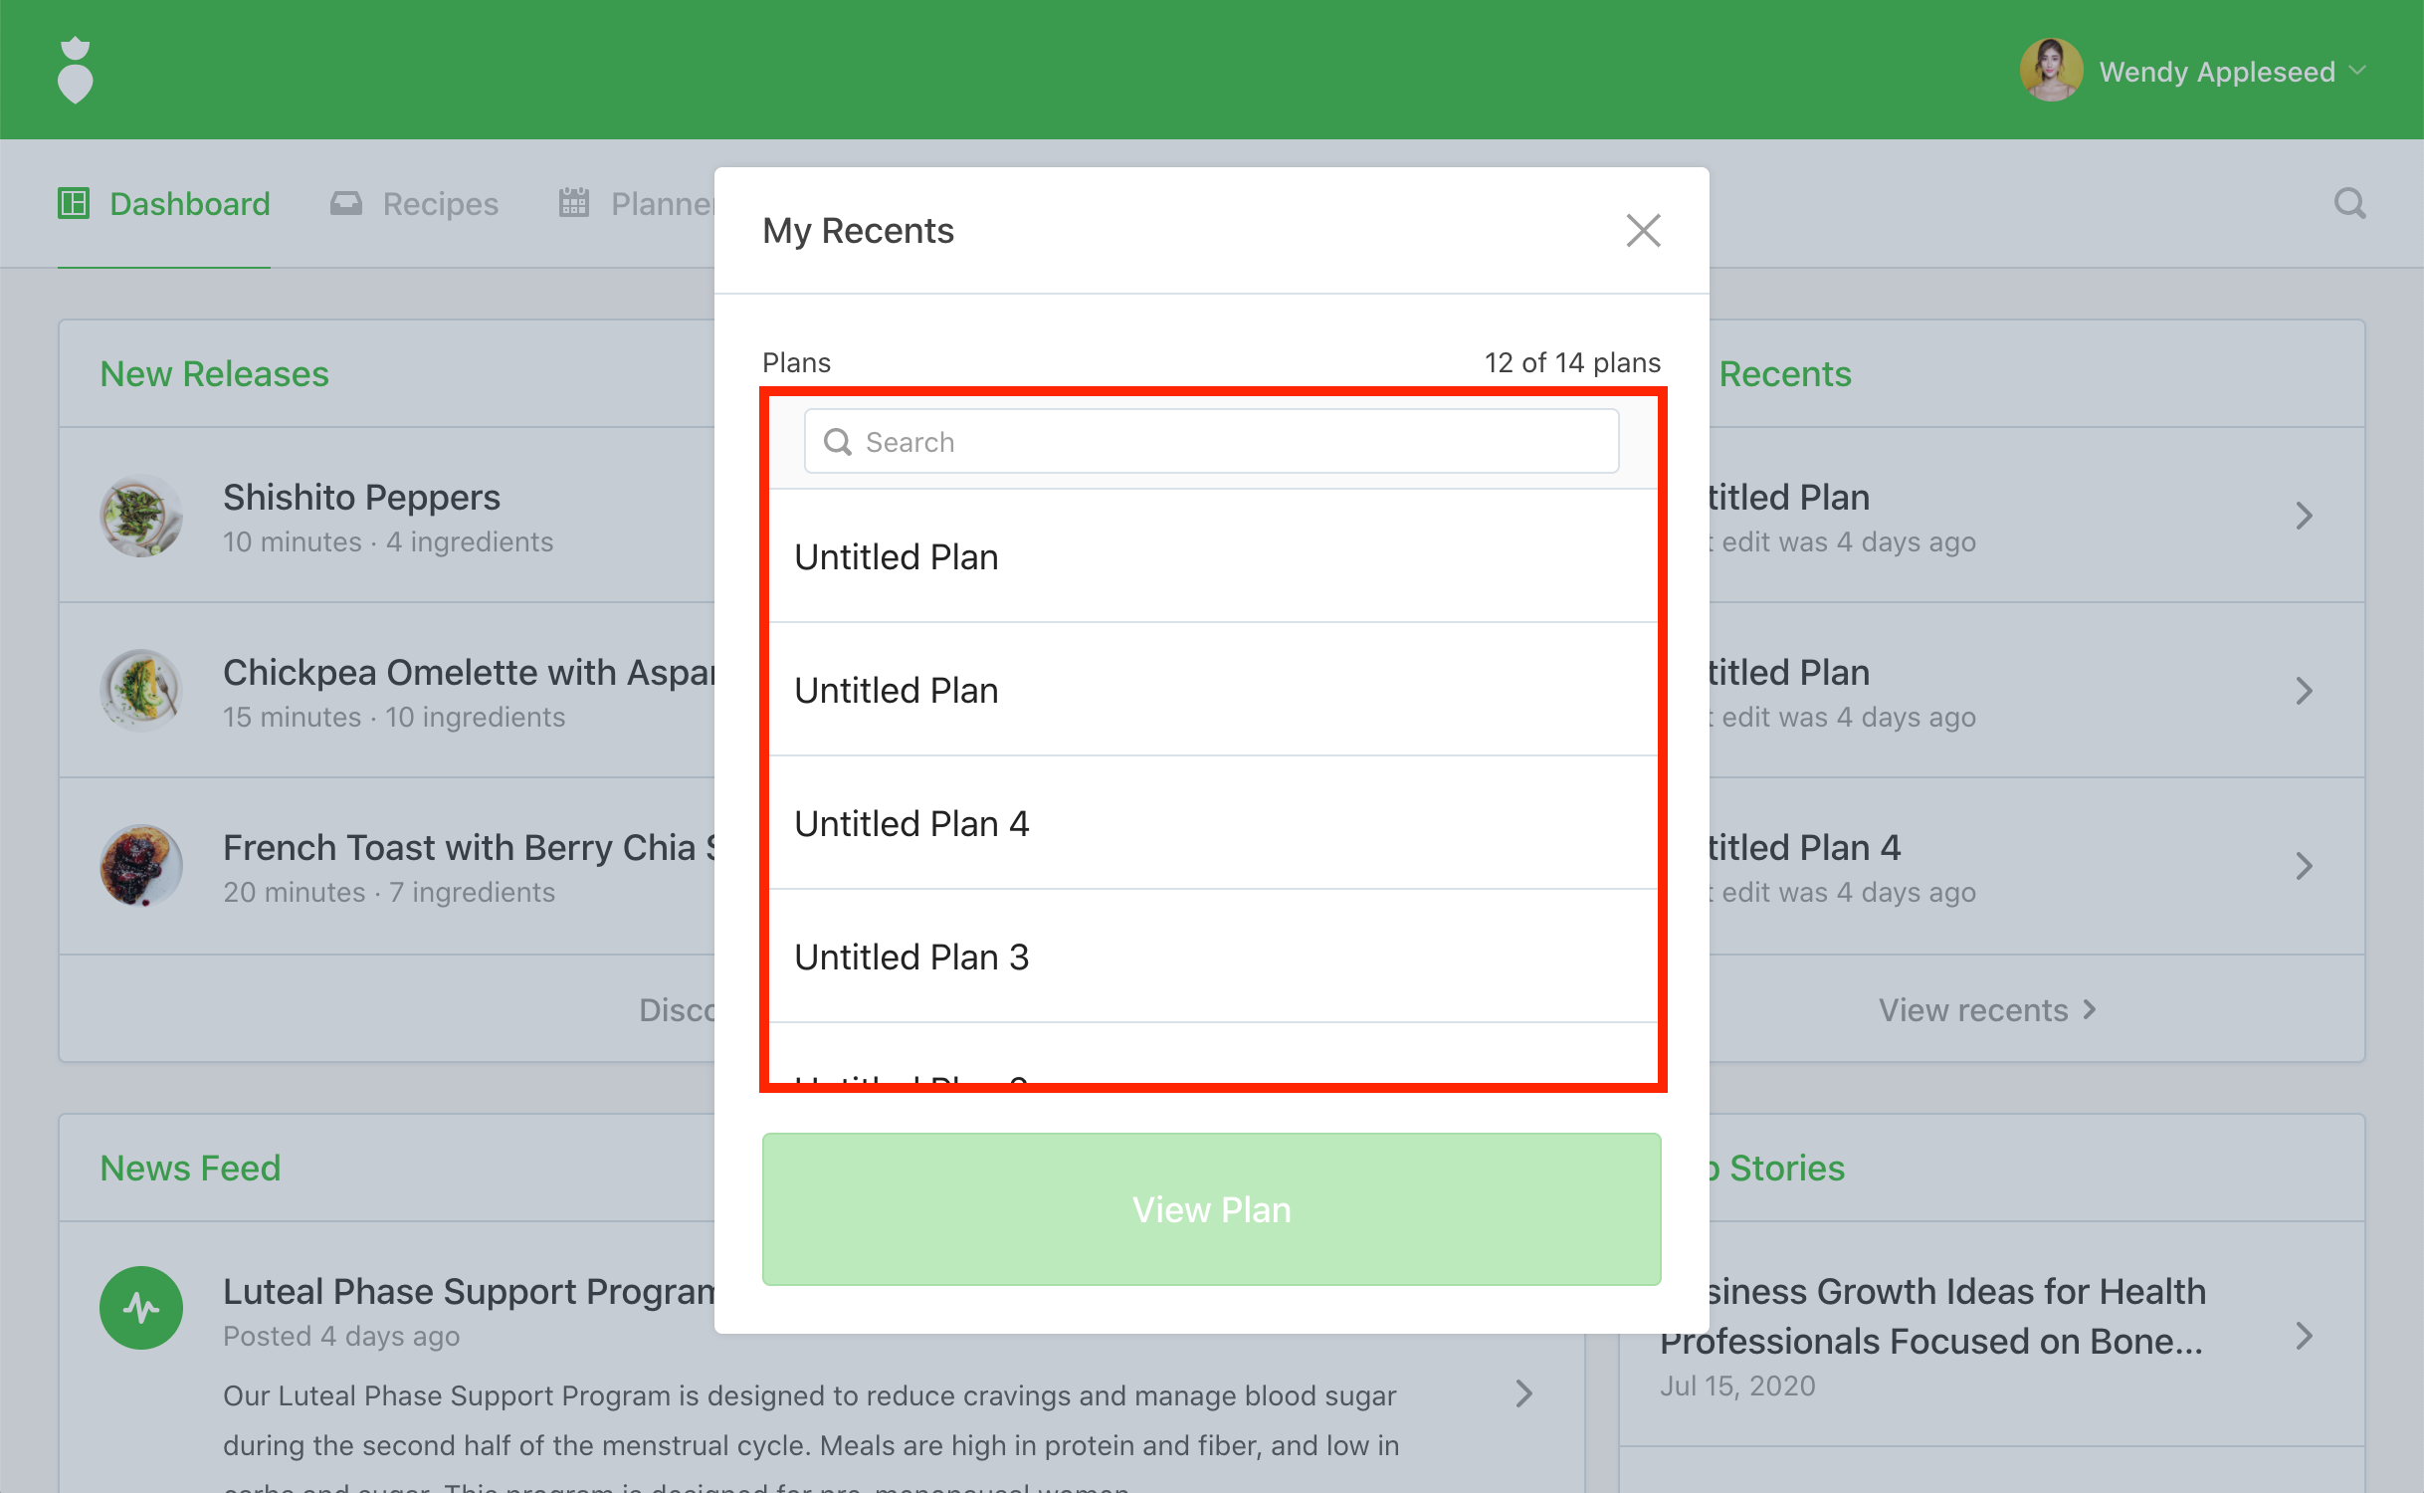Click the Shishito Peppers recipe thumbnail
Screen dimensions: 2424x1493
click(x=141, y=517)
